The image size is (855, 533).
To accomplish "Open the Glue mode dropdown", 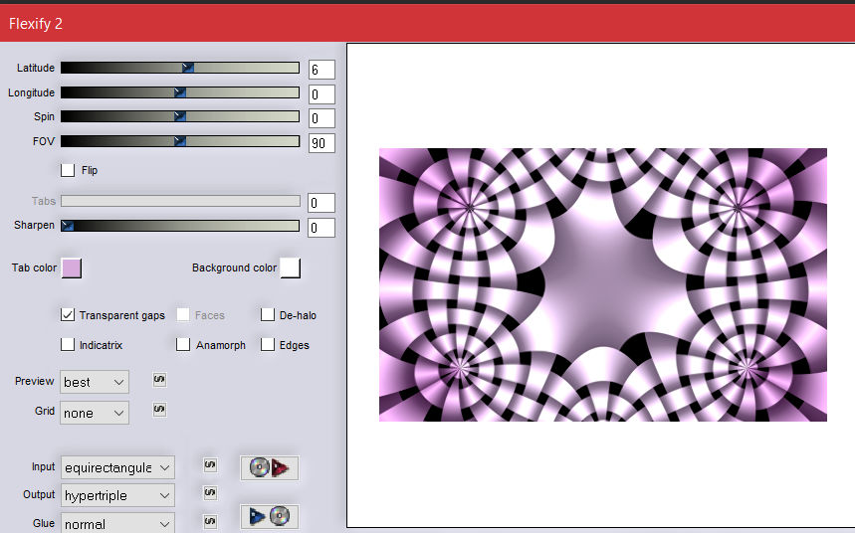I will [117, 523].
